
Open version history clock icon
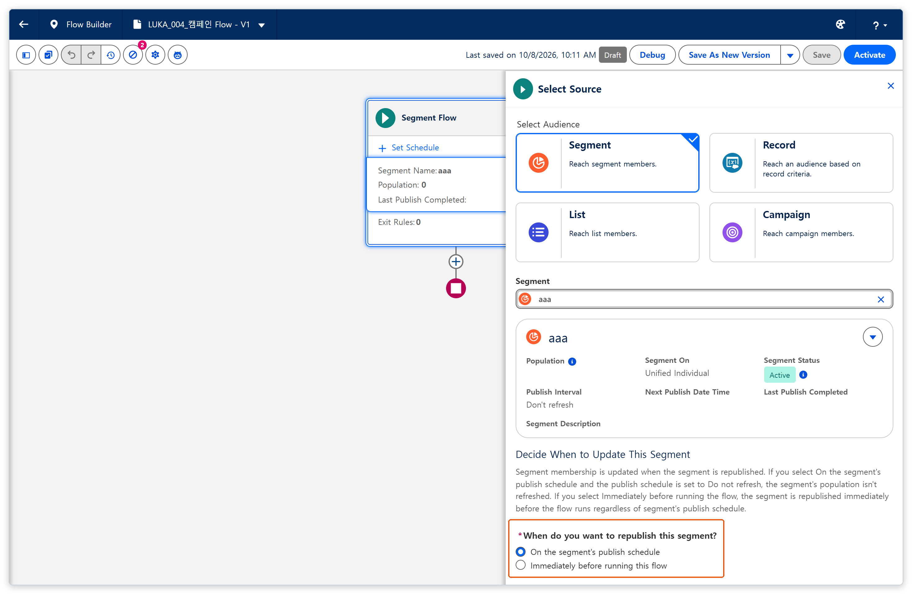(x=111, y=55)
